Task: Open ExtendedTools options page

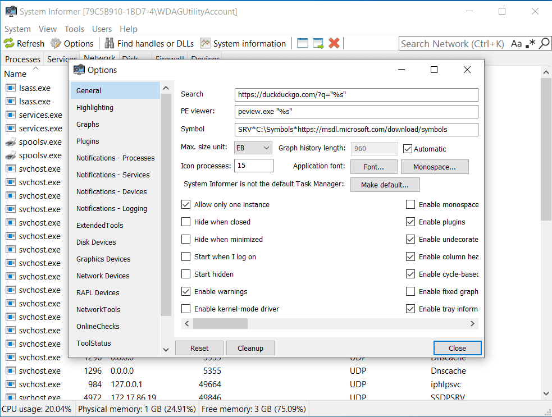Action: [x=116, y=225]
